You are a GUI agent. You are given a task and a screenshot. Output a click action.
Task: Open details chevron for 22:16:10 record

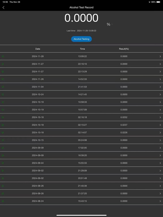[160, 64]
